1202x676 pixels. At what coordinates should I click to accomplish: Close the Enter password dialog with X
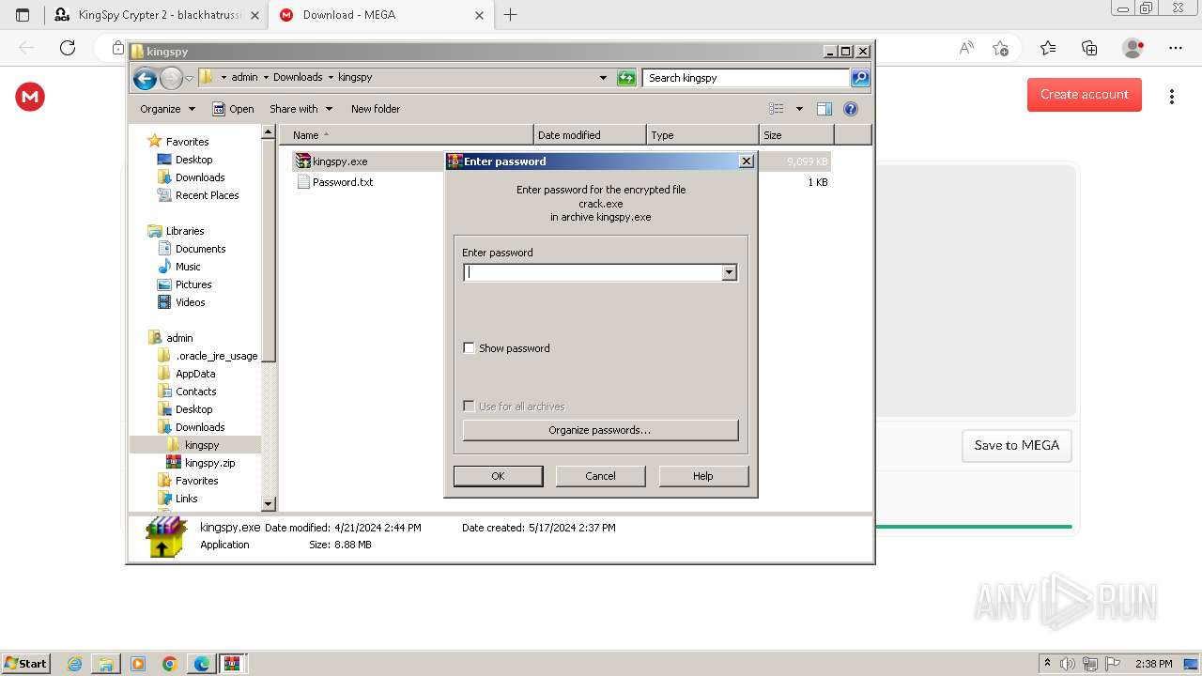point(747,161)
